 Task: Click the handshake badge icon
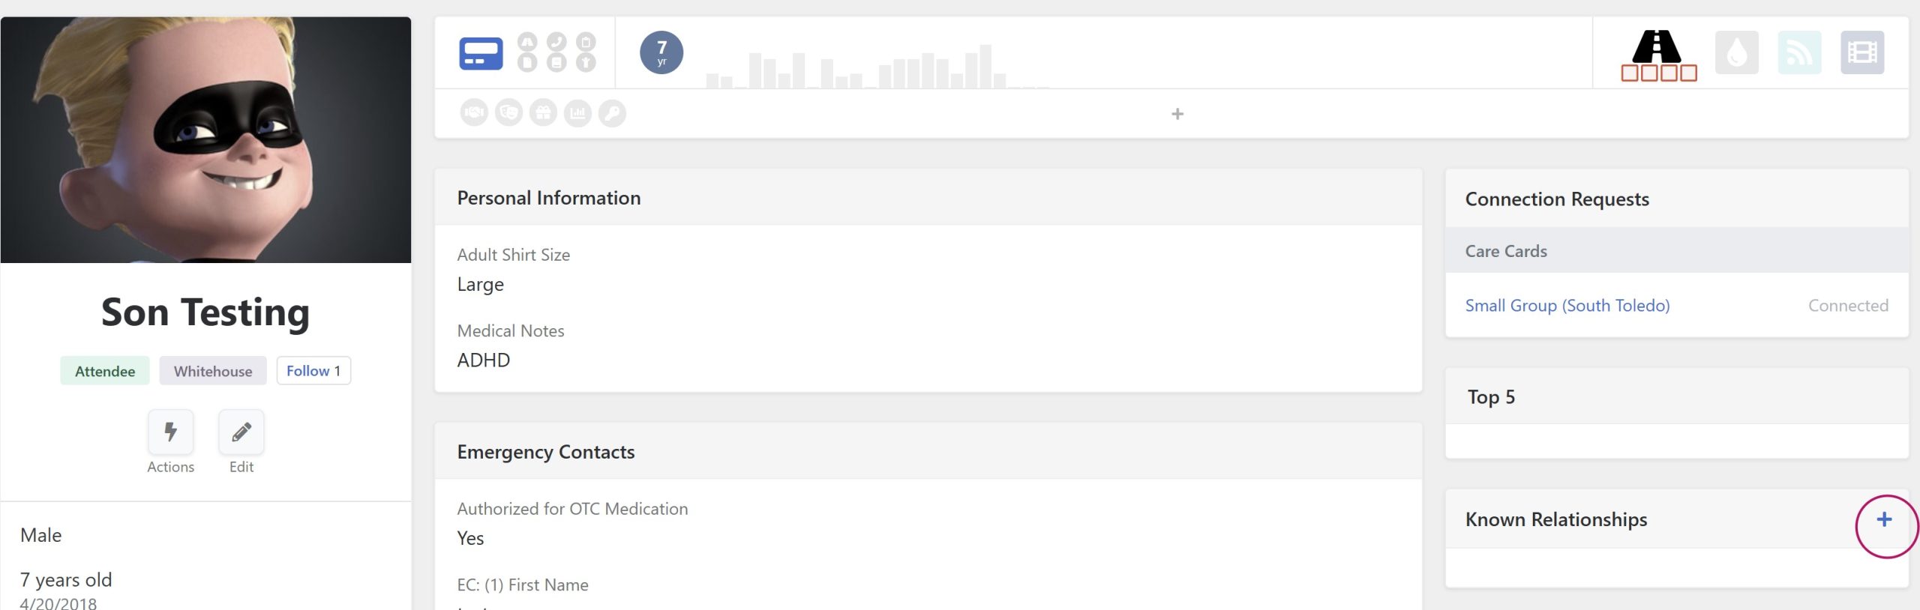pos(474,113)
